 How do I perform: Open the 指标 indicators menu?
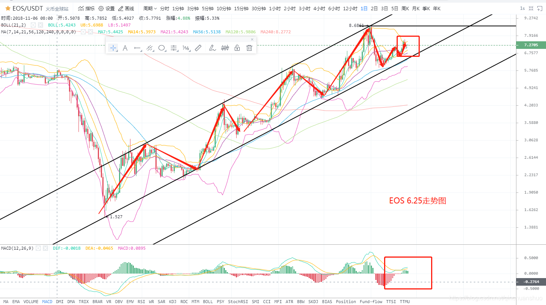[86, 8]
